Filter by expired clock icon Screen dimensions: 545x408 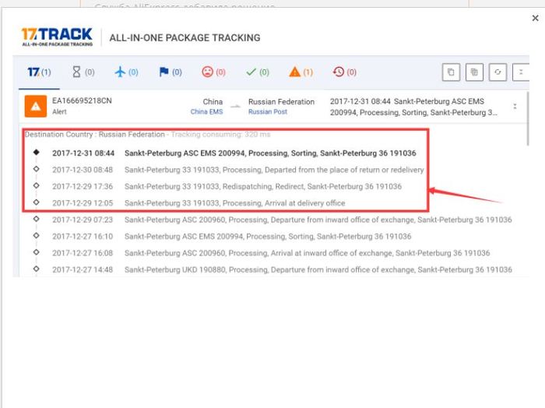(344, 72)
